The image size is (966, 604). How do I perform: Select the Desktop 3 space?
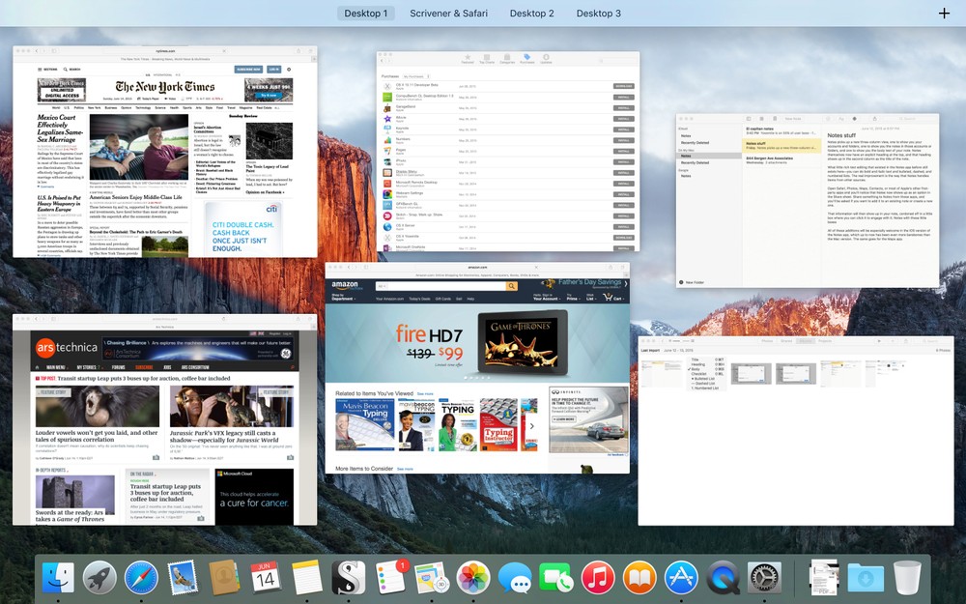598,14
